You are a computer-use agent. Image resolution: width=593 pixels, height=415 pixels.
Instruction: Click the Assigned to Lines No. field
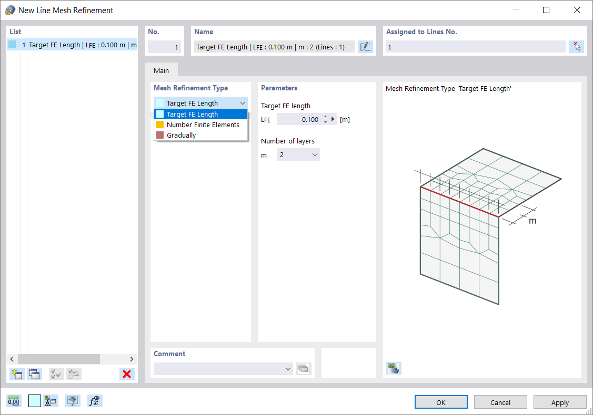[x=476, y=47]
